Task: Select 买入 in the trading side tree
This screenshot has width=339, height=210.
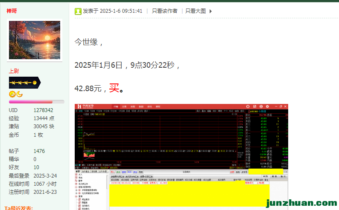Action: 80,175
